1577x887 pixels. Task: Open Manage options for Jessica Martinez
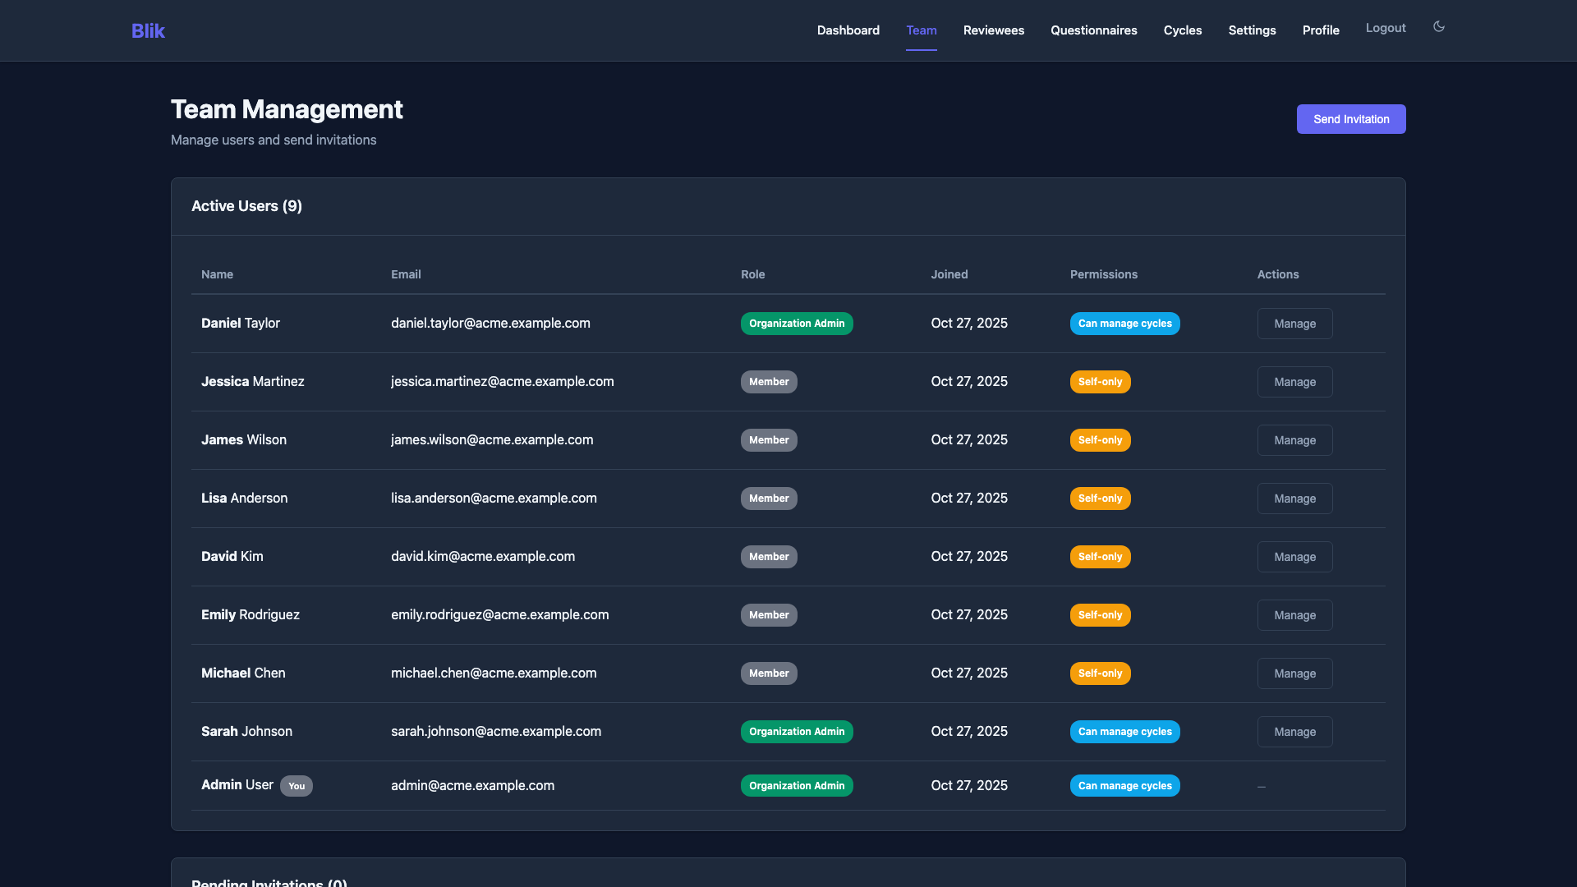[x=1294, y=381]
